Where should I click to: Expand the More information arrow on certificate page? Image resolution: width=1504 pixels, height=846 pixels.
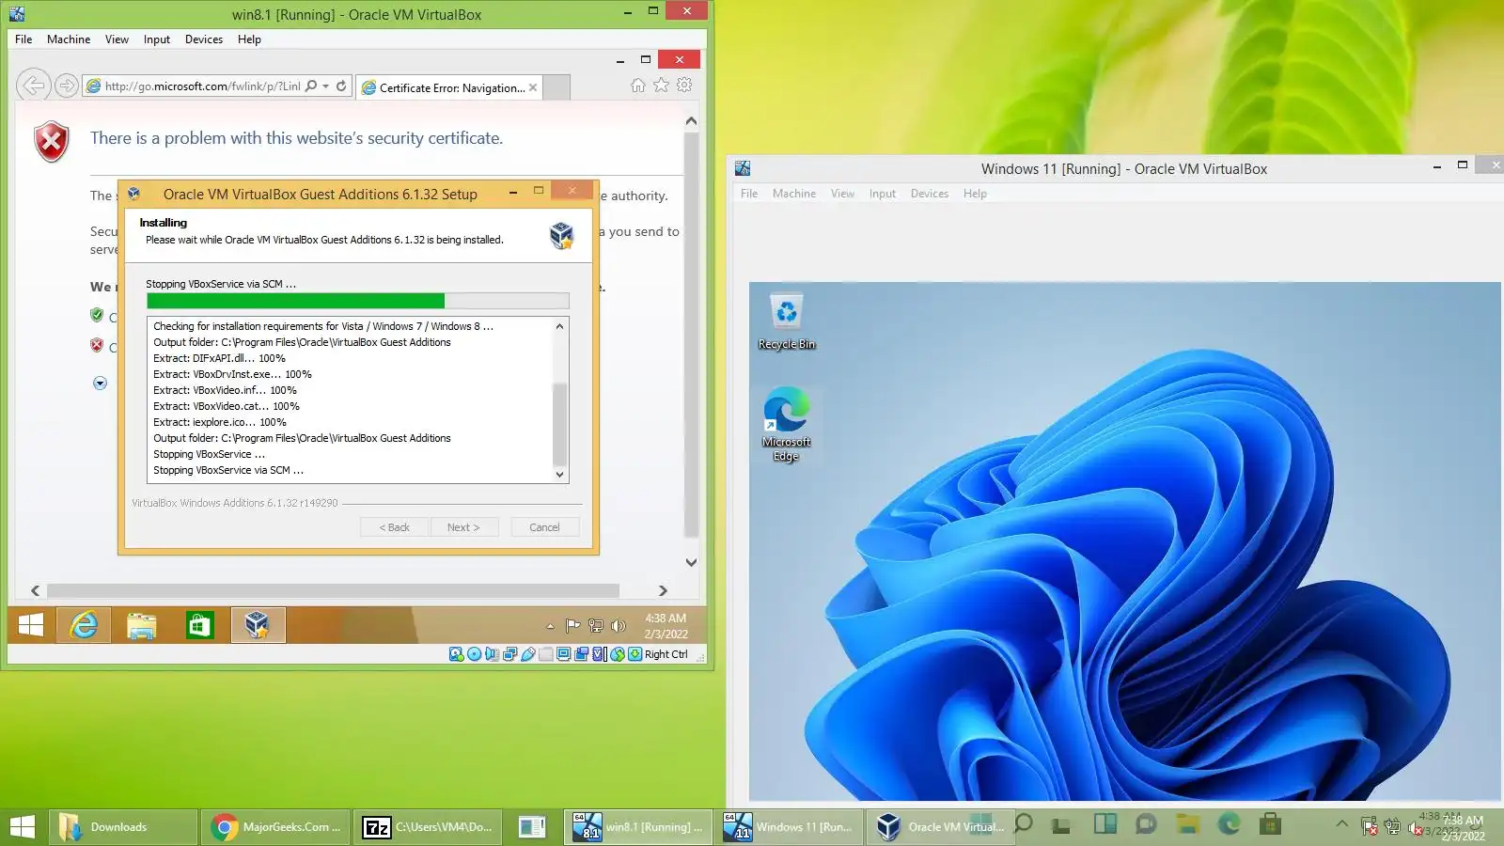click(100, 383)
